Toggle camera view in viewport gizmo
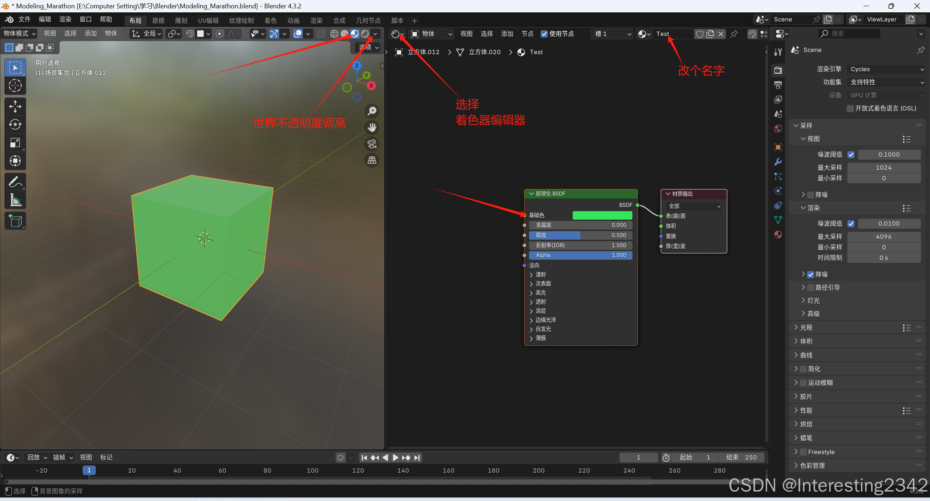Image resolution: width=930 pixels, height=501 pixels. [x=372, y=144]
